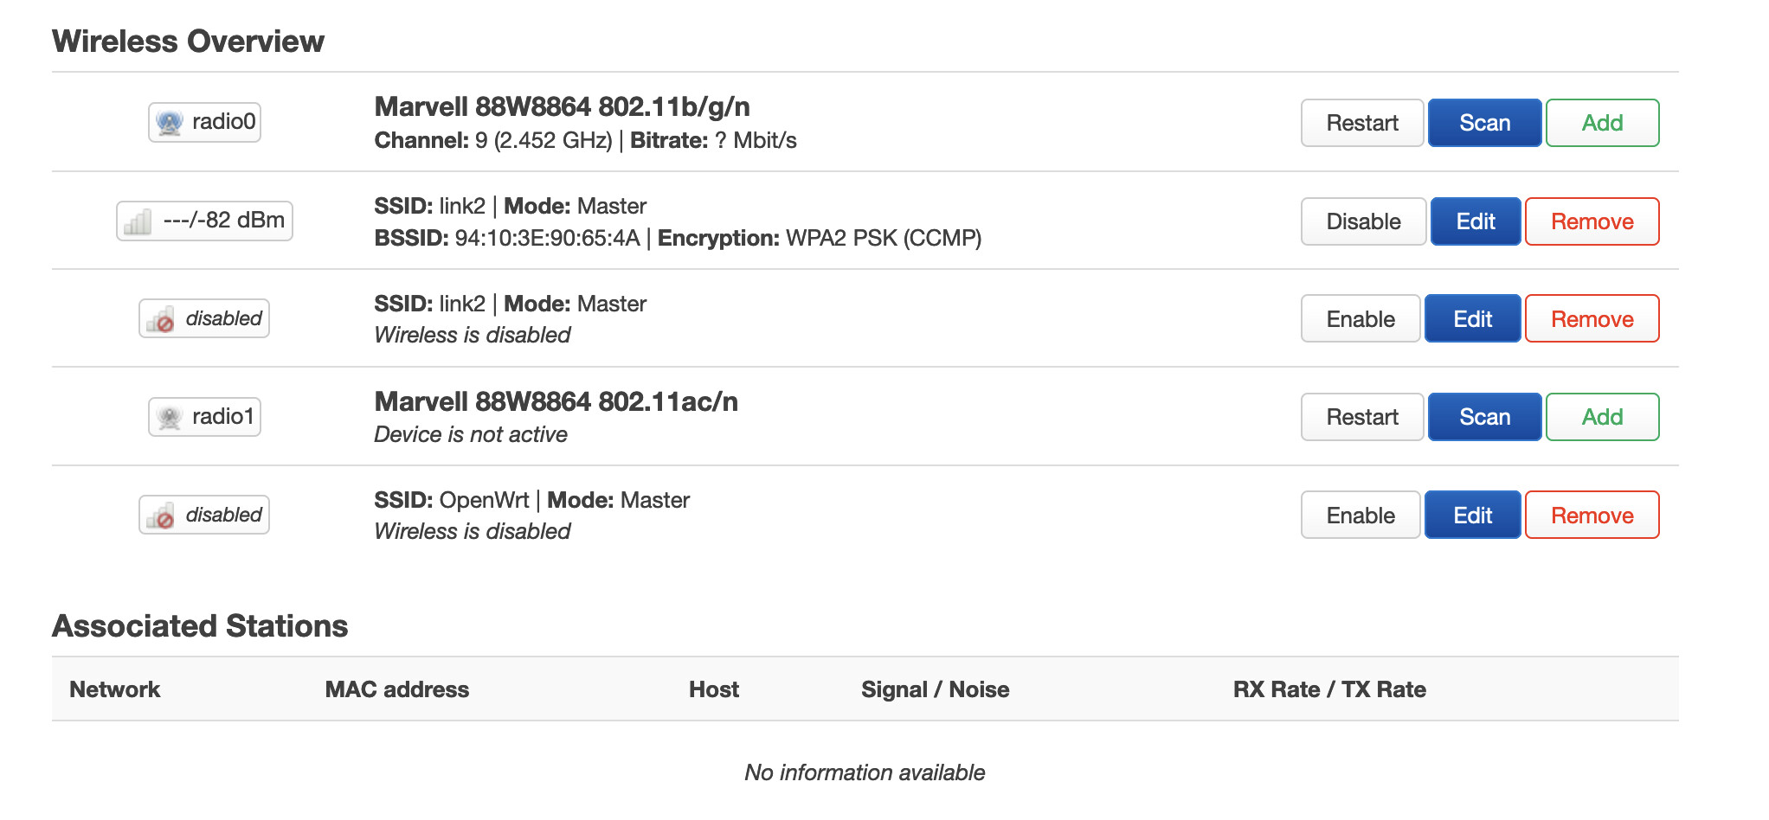Image resolution: width=1769 pixels, height=820 pixels.
Task: Click the radio0 wireless antenna icon
Action: pyautogui.click(x=170, y=123)
